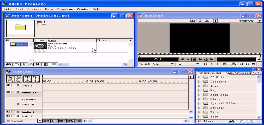Expand the Video 1A track

tap(18, 92)
